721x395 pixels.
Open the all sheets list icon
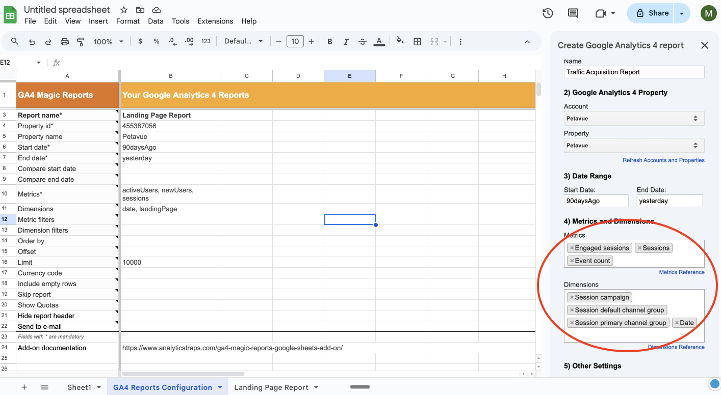[x=44, y=387]
